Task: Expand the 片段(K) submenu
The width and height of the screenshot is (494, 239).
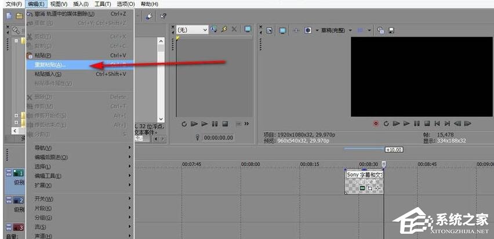Action: coord(80,208)
